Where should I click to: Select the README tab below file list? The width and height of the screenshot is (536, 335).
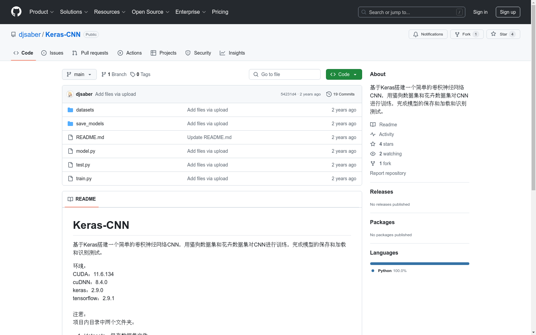[82, 199]
